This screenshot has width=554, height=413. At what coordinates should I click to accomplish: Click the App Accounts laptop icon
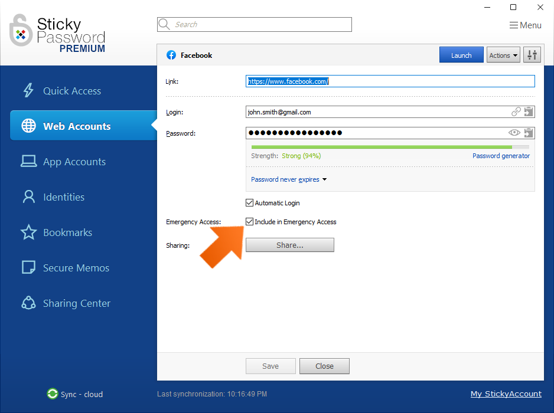(x=28, y=161)
